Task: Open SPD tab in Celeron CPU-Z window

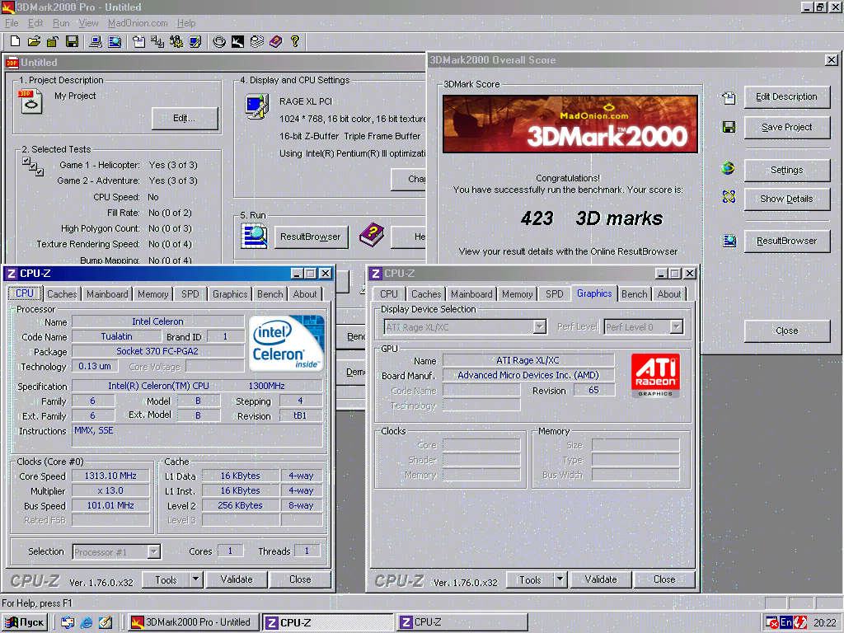Action: coord(190,294)
